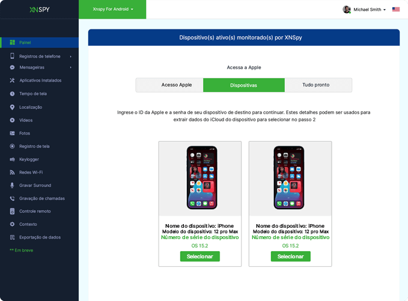Click the Exportação de dados icon
This screenshot has width=408, height=301.
pyautogui.click(x=12, y=237)
